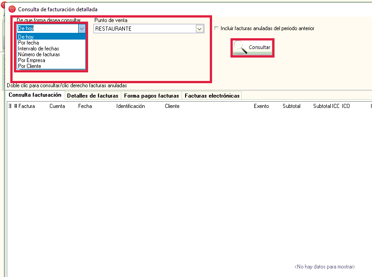Screen dimensions: 372x277
Task: Pick 'Número de facturas' in the list
Action: tap(39, 54)
